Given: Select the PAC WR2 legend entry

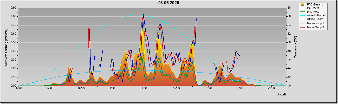Looking at the screenshot, I should pyautogui.click(x=313, y=12).
